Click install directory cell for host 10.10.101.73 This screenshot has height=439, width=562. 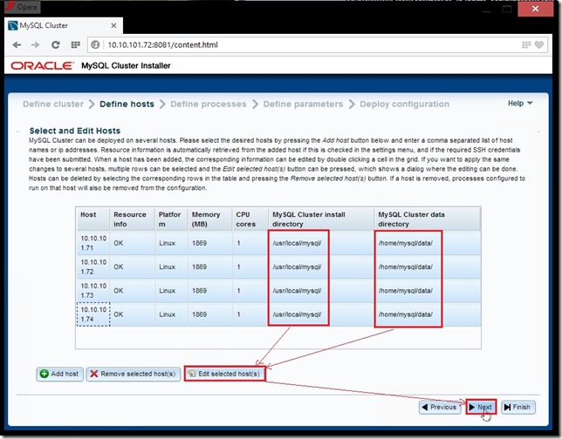321,291
